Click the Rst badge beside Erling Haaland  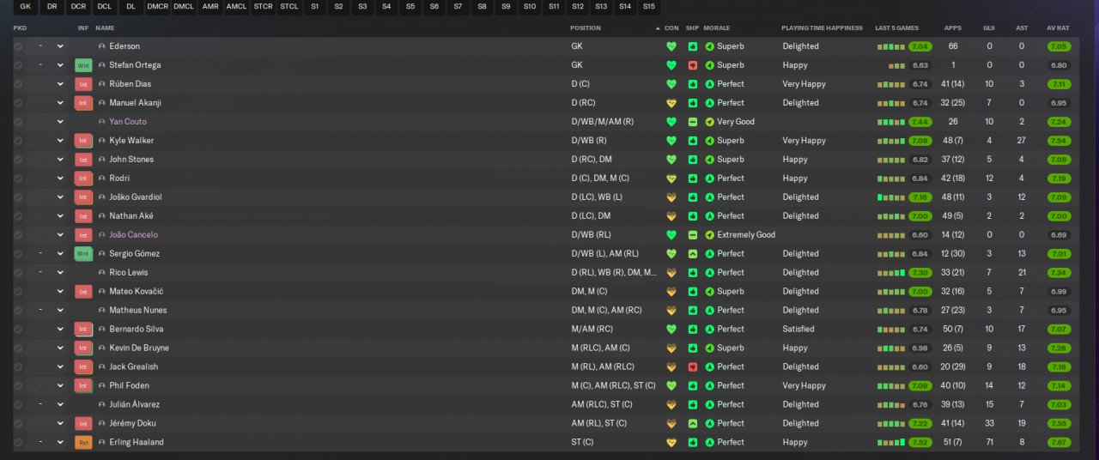pos(83,443)
